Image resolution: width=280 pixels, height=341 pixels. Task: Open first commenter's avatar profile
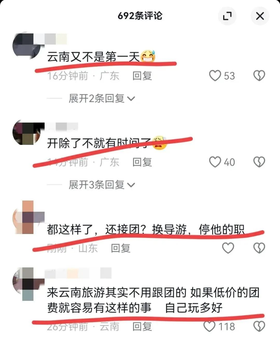pyautogui.click(x=26, y=45)
